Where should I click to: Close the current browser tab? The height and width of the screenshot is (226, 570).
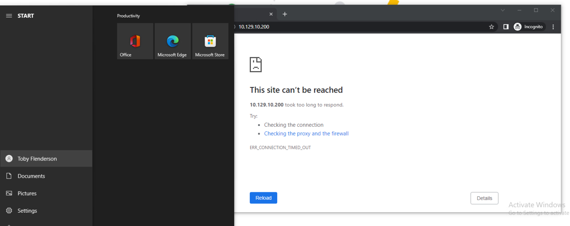(271, 14)
